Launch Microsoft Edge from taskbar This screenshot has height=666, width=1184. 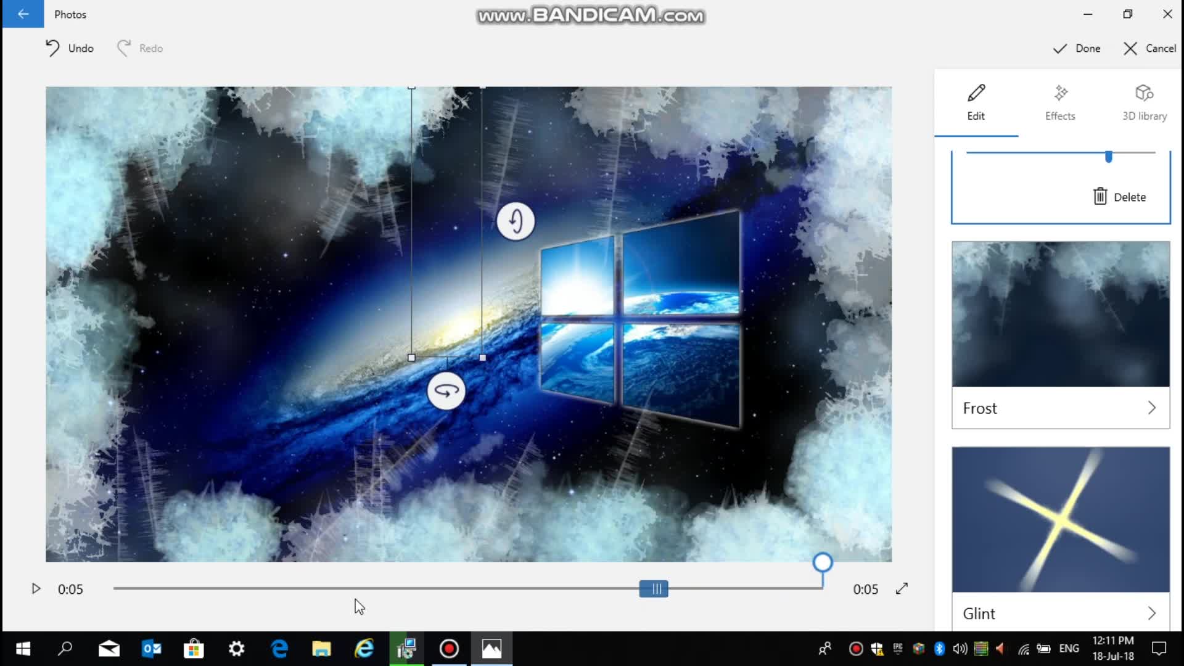(279, 649)
